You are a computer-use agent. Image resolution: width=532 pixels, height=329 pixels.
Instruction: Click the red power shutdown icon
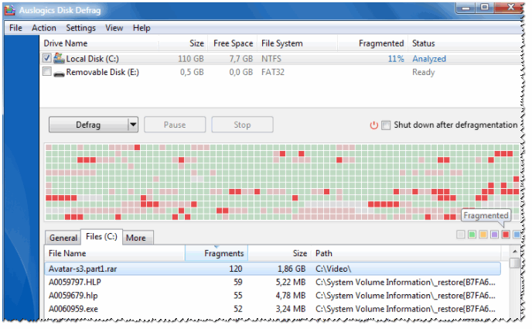374,125
